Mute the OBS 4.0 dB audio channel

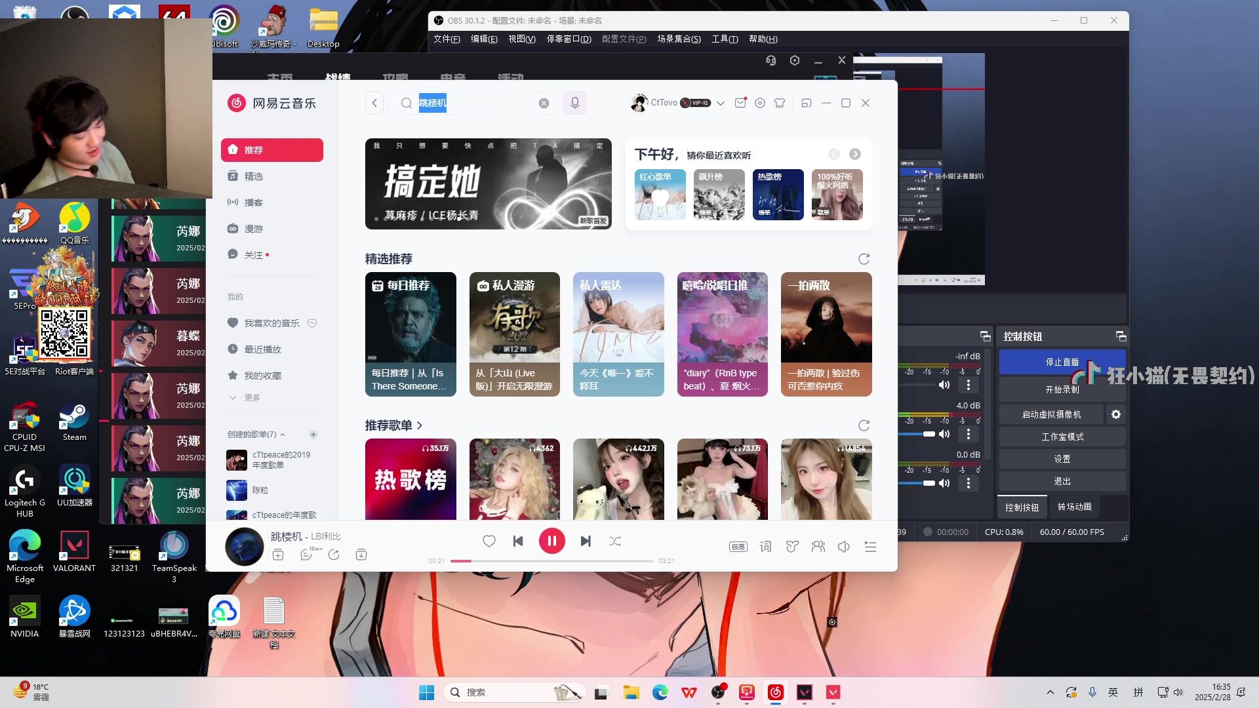(944, 434)
